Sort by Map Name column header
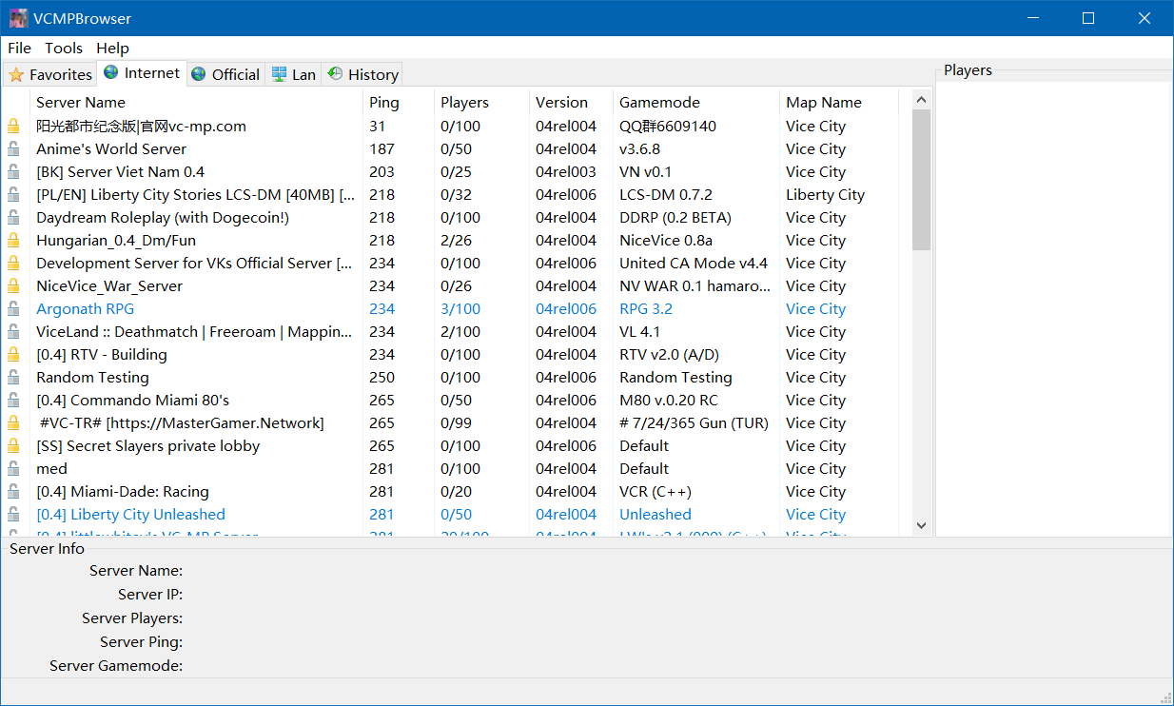1174x706 pixels. [x=838, y=102]
